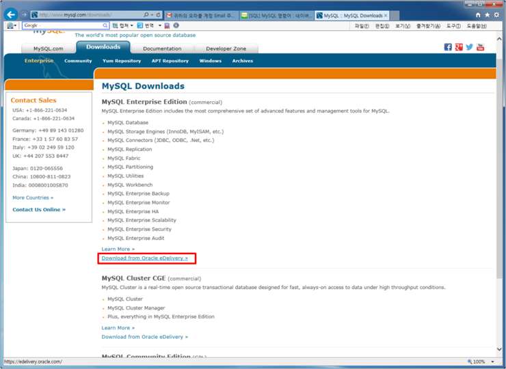The height and width of the screenshot is (369, 506).
Task: Click the mysql.com URL address field
Action: [x=87, y=15]
